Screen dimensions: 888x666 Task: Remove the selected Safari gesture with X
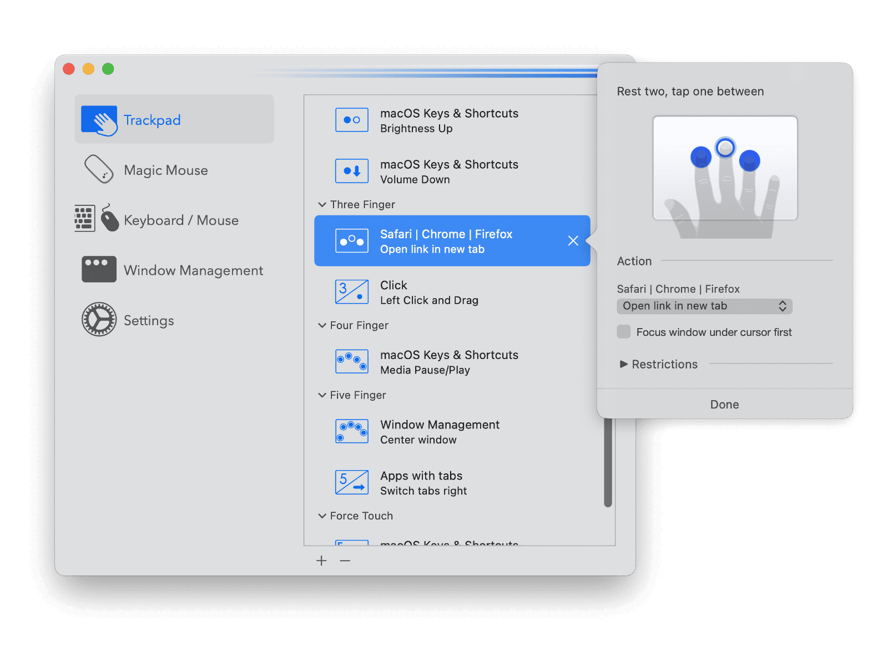(x=573, y=241)
